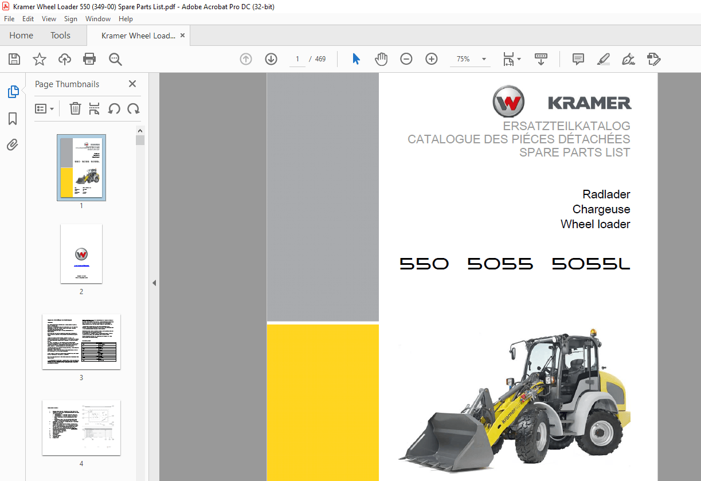The height and width of the screenshot is (481, 701).
Task: Zoom out with the minus icon
Action: 406,59
